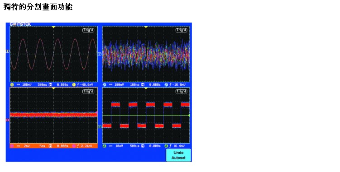The width and height of the screenshot is (340, 172).
Task: Click 500us timebase readout for channel 4
Action: coord(134,146)
